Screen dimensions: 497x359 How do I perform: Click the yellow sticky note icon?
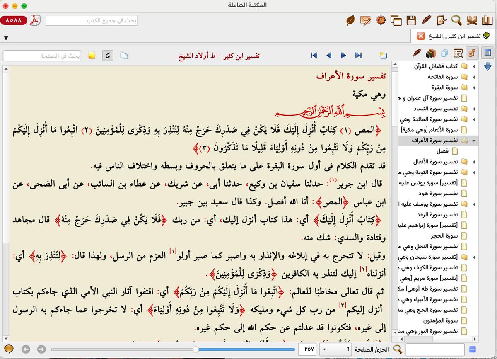(92, 55)
